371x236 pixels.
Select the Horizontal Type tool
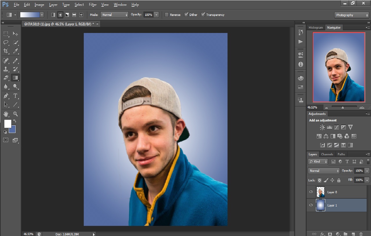pos(16,96)
